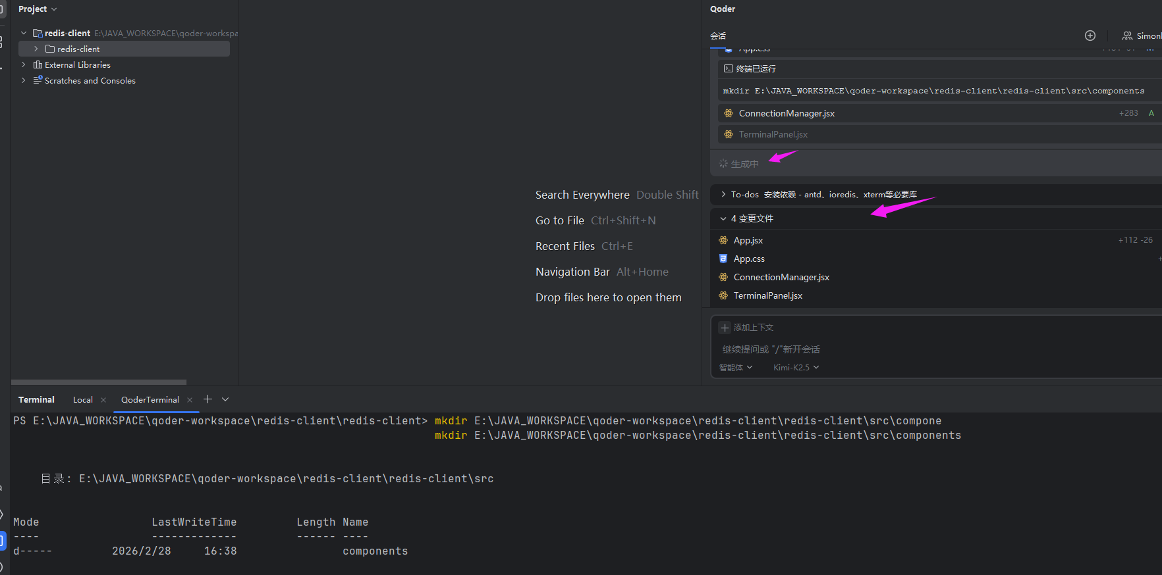This screenshot has width=1162, height=575.
Task: Close the QoderTerminal tab
Action: pyautogui.click(x=190, y=400)
